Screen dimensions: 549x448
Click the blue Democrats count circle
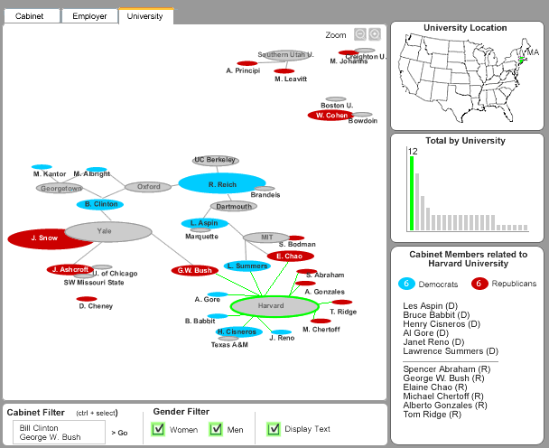(406, 284)
